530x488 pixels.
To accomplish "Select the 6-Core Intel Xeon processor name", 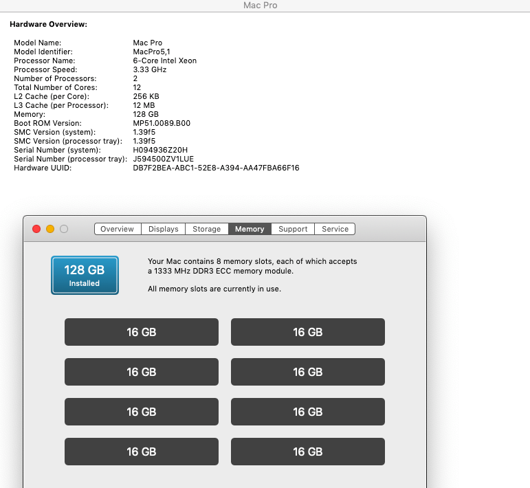I will [164, 60].
